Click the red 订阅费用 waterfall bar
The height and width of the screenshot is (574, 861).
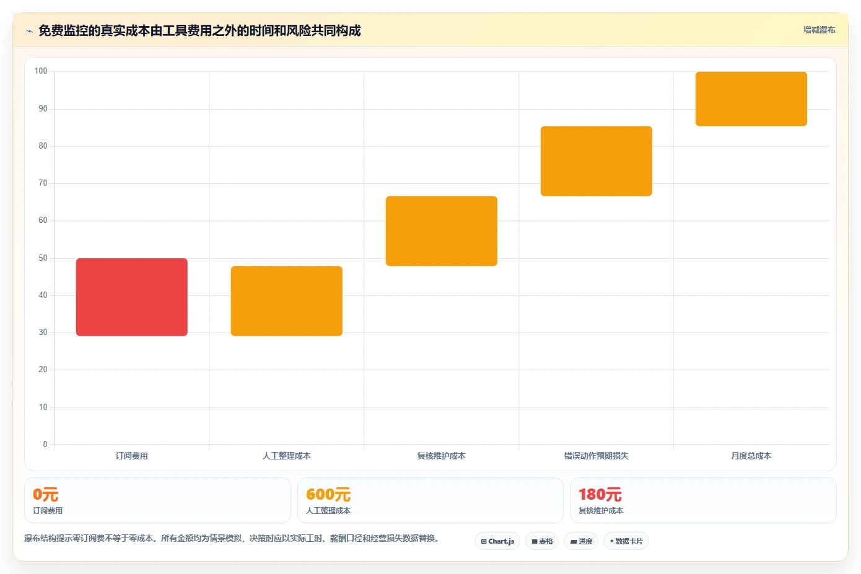tap(132, 297)
